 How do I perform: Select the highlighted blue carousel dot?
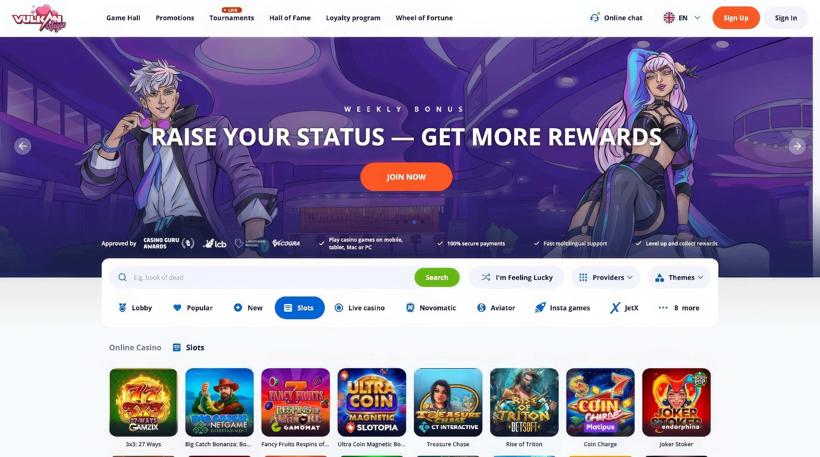(414, 222)
